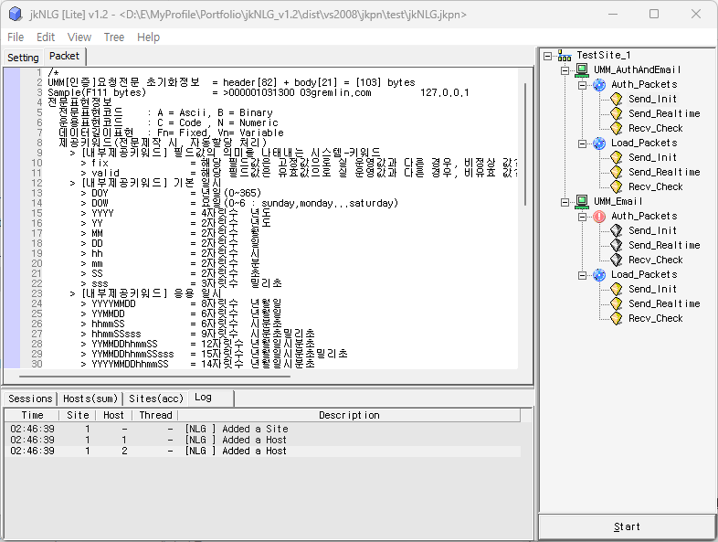Click the UMM_Email host computer icon
The width and height of the screenshot is (718, 542).
pos(581,201)
